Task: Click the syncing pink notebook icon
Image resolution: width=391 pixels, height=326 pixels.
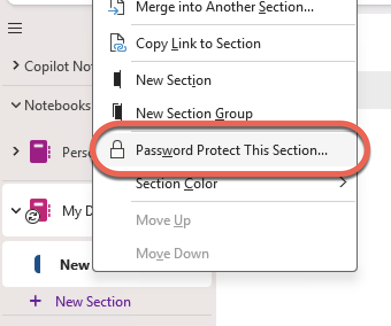Action: (37, 211)
